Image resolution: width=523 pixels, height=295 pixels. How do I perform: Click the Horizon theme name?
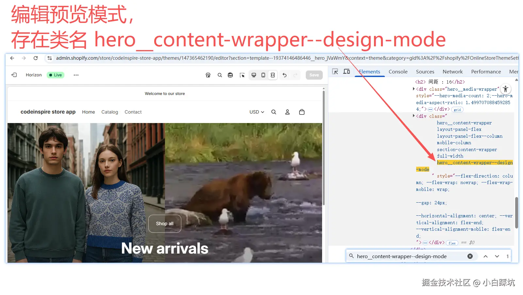click(x=34, y=75)
